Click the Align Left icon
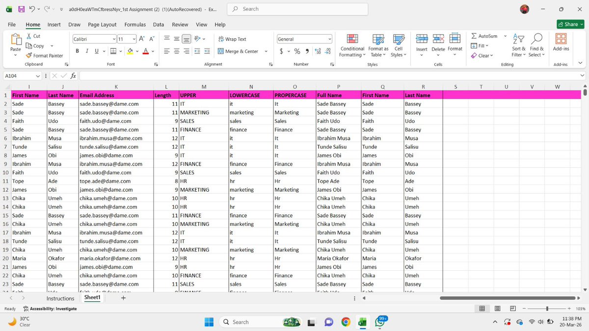 coord(167,51)
